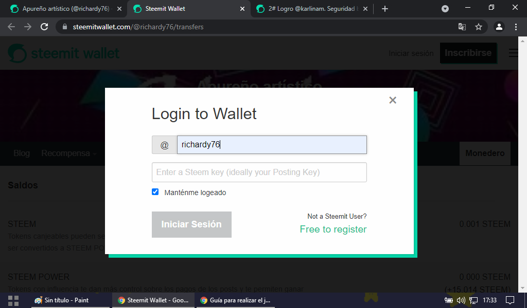The height and width of the screenshot is (308, 527).
Task: Click the Login to Wallet heading
Action: point(204,114)
